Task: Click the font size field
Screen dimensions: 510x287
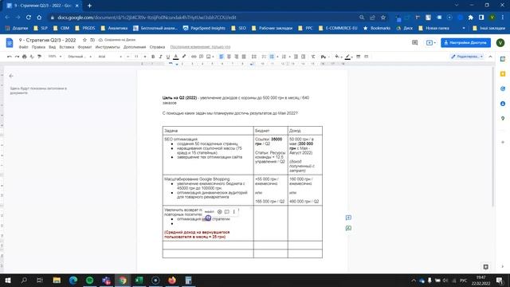Action: coord(136,57)
